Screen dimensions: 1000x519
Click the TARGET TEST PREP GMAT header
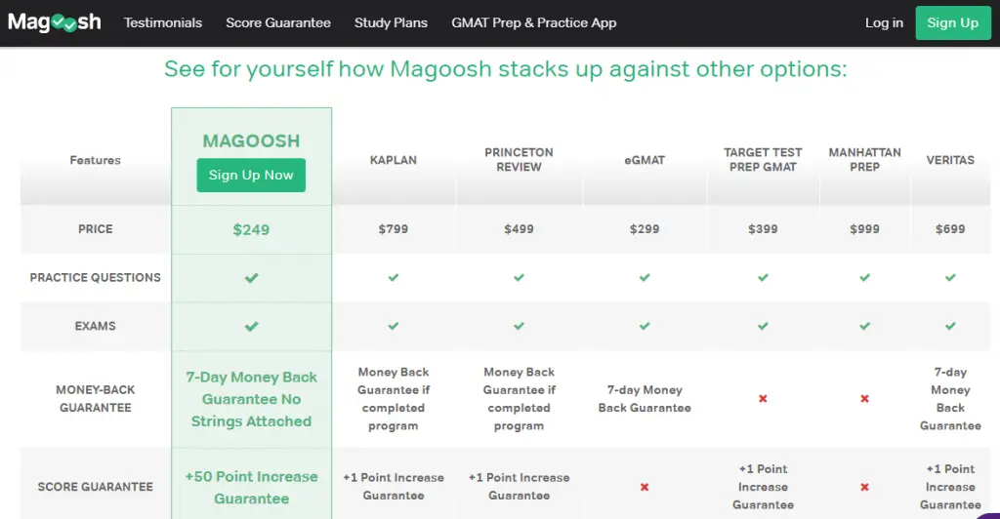click(763, 160)
